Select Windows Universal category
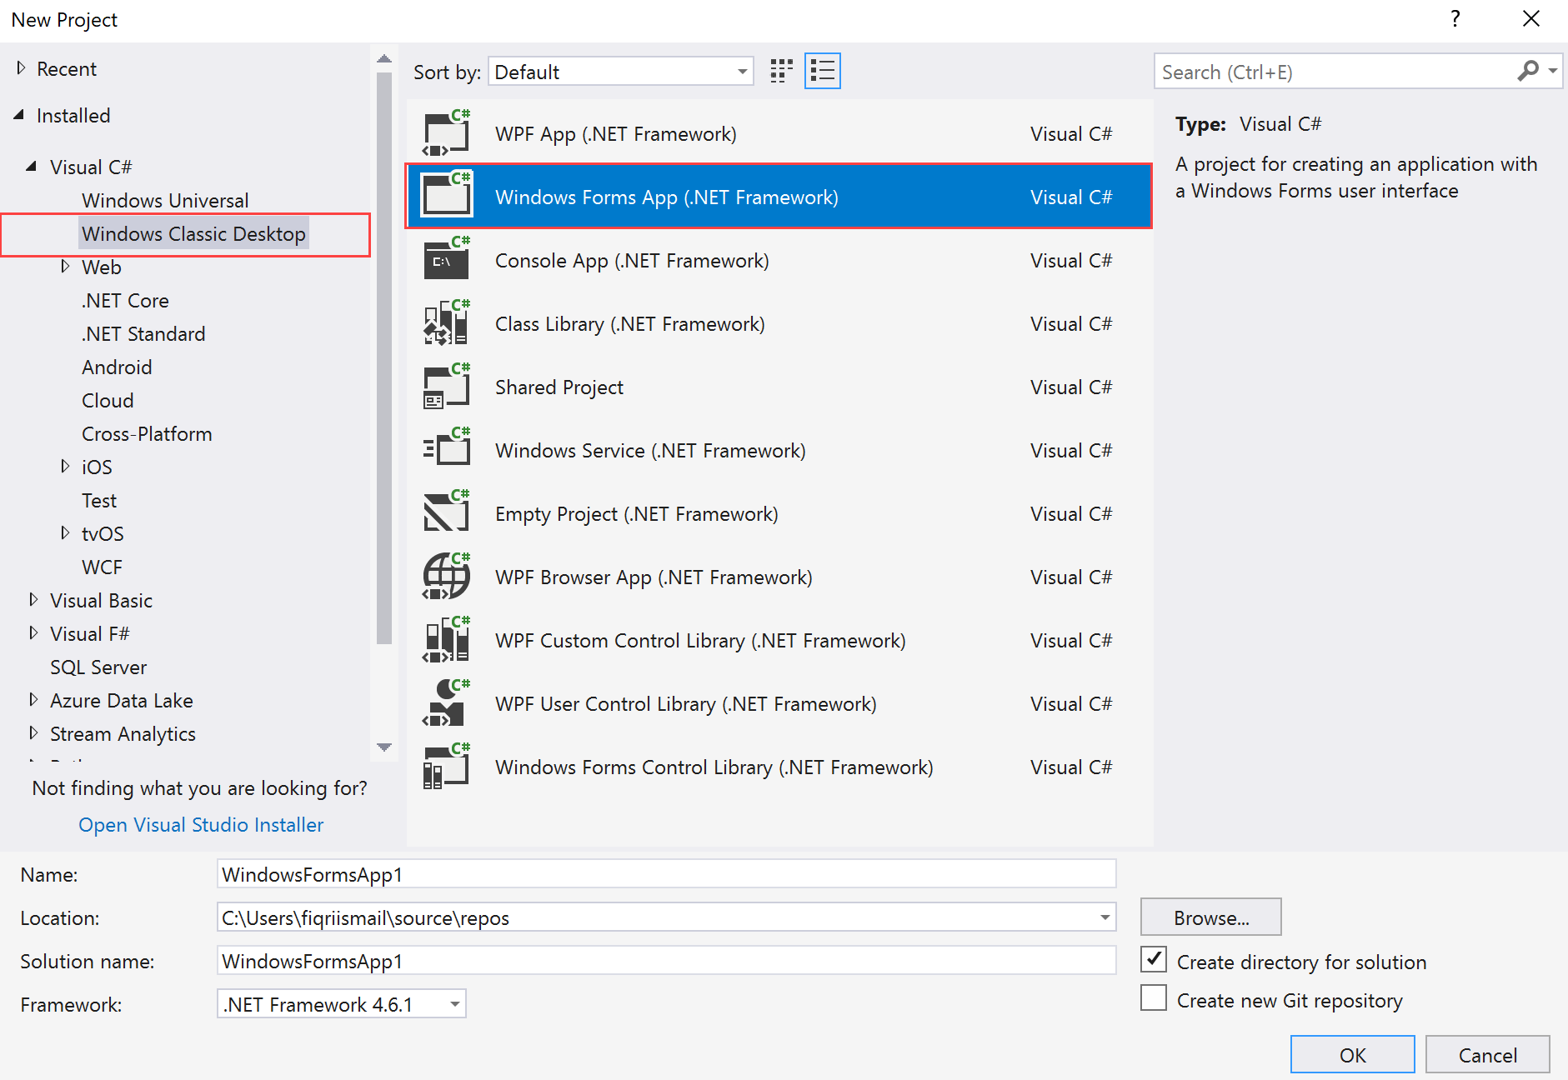 click(165, 201)
